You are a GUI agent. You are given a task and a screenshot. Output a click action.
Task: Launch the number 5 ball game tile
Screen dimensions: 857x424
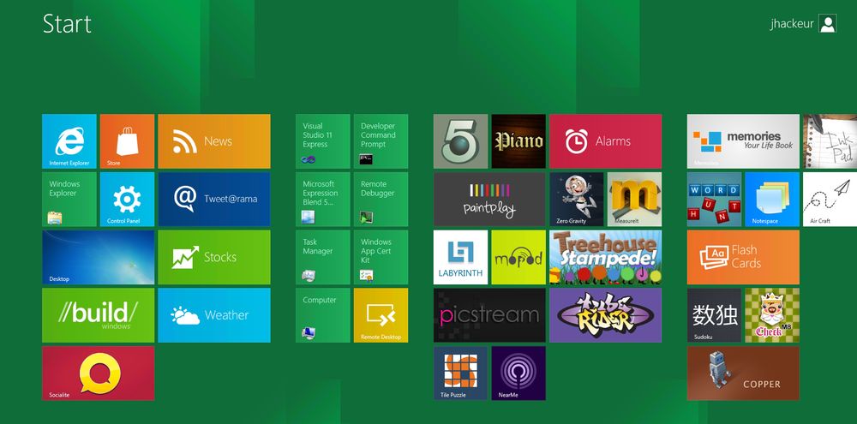pos(461,141)
